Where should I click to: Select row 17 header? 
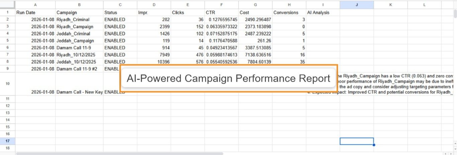[7, 141]
